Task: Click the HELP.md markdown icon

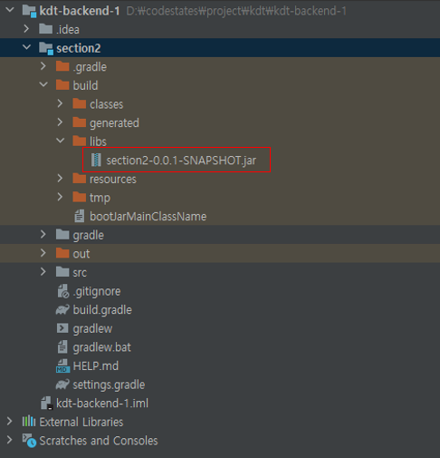Action: (62, 365)
